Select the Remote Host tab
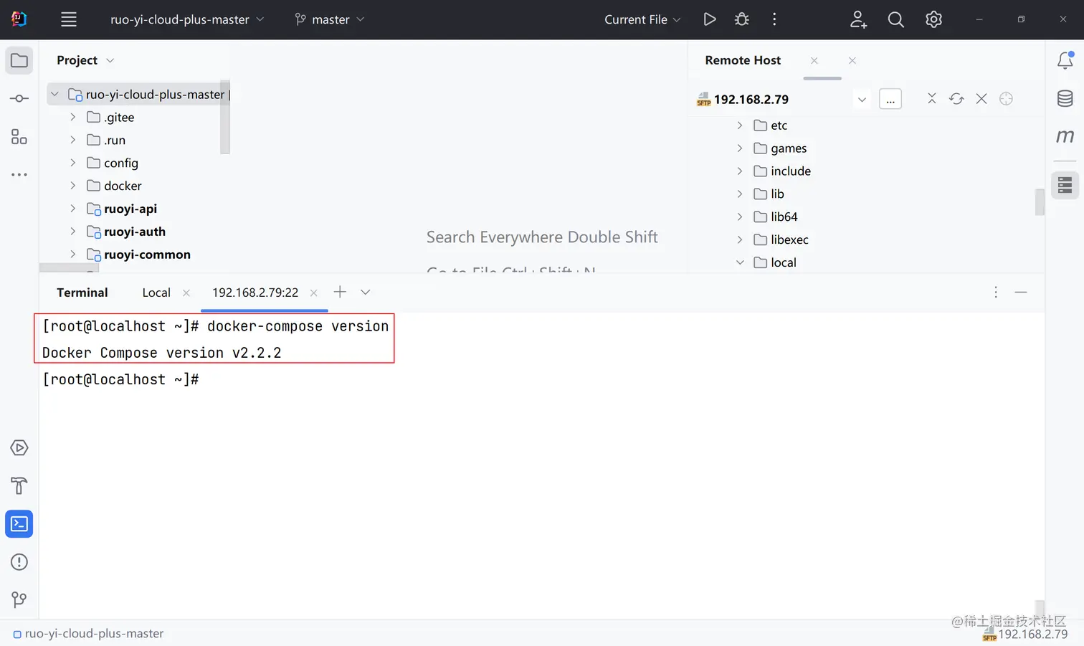The width and height of the screenshot is (1084, 646). pyautogui.click(x=743, y=60)
